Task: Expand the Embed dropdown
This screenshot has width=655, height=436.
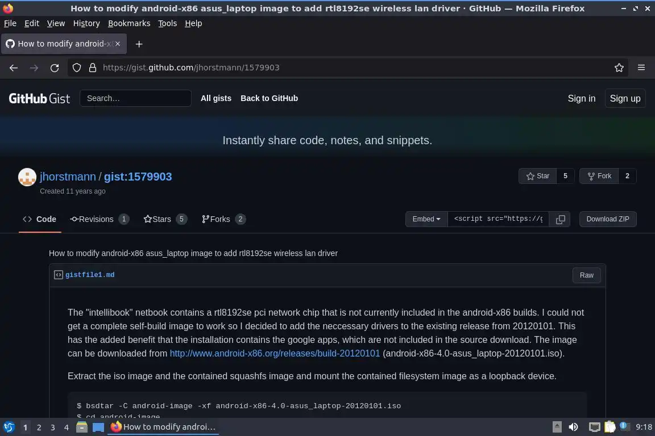Action: point(426,219)
